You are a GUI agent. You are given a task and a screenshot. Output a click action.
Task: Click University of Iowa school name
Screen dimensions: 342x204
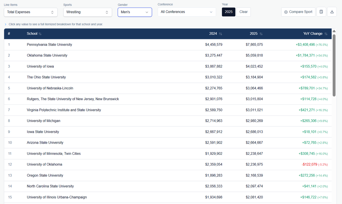[x=40, y=66]
